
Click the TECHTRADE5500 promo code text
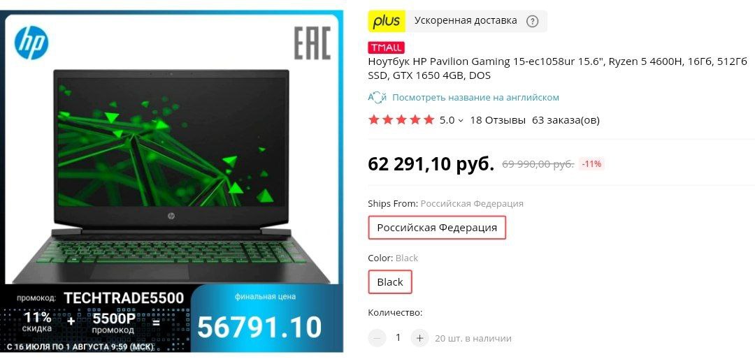coord(124,298)
